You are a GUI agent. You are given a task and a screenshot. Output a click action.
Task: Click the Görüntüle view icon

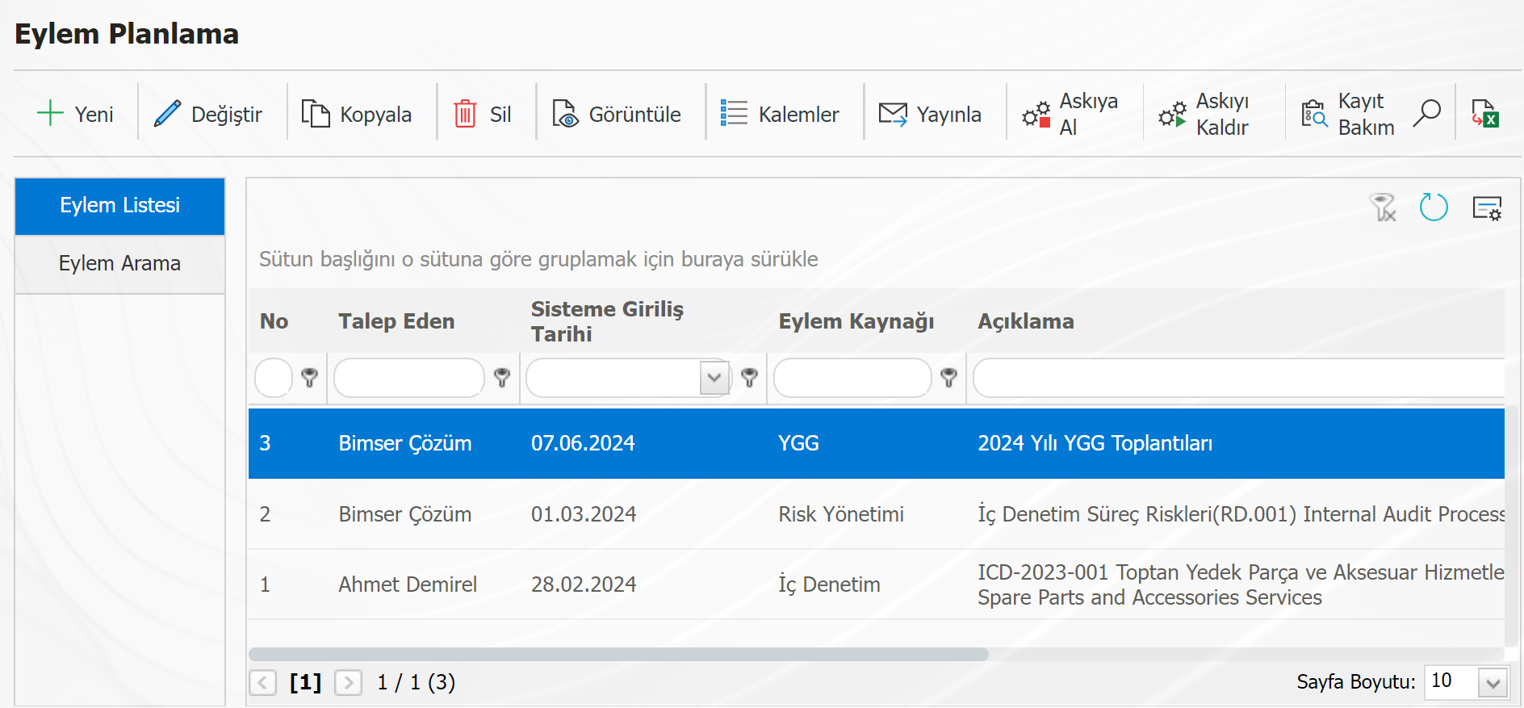click(x=565, y=114)
